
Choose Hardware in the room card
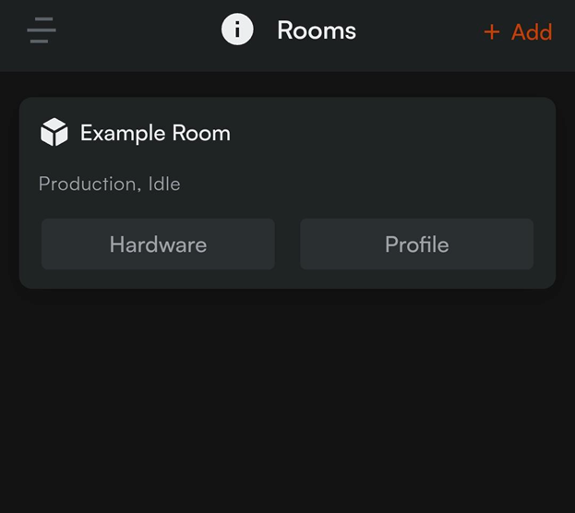(158, 245)
